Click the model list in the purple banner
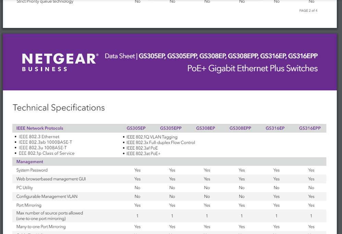 [228, 56]
